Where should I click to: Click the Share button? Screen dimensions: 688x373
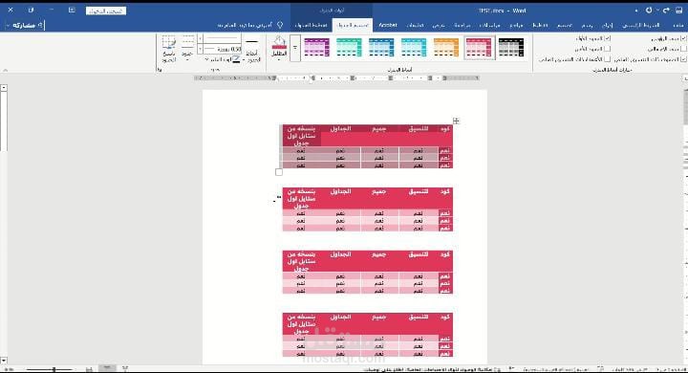[25, 26]
